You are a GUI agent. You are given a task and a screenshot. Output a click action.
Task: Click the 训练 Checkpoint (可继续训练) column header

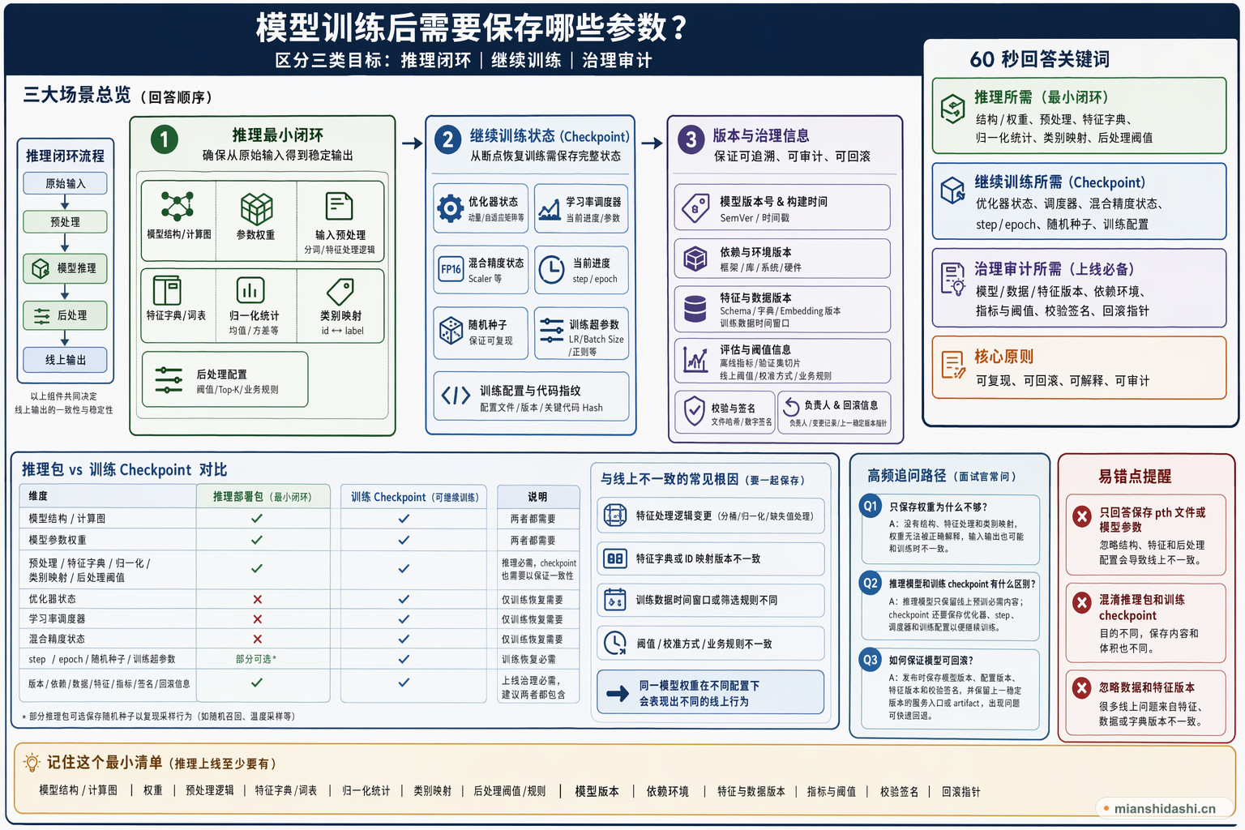(414, 497)
